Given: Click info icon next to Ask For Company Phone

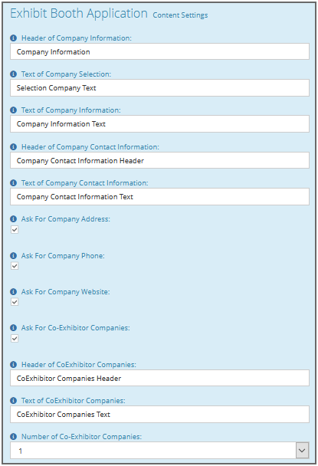Looking at the screenshot, I should click(x=13, y=255).
